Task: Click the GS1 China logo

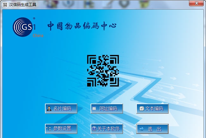Action: [x=28, y=27]
